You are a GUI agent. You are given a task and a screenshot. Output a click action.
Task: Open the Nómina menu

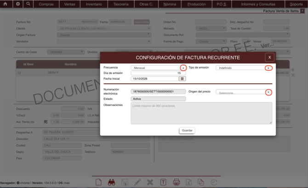coord(170,4)
